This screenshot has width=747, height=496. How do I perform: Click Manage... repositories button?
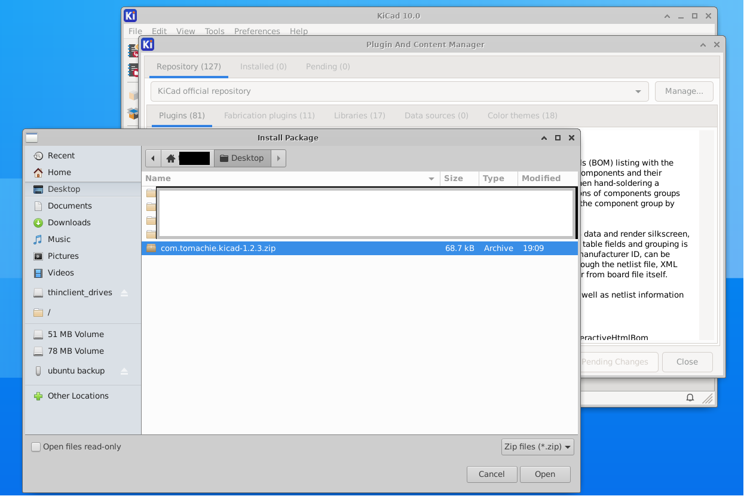[x=684, y=91]
